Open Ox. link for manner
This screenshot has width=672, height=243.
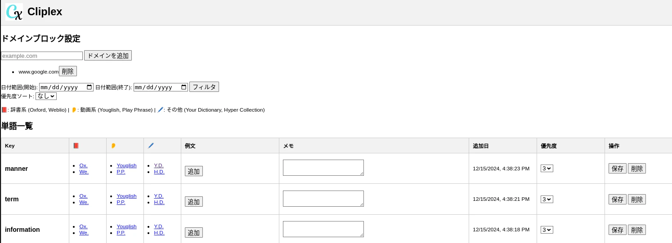click(83, 165)
